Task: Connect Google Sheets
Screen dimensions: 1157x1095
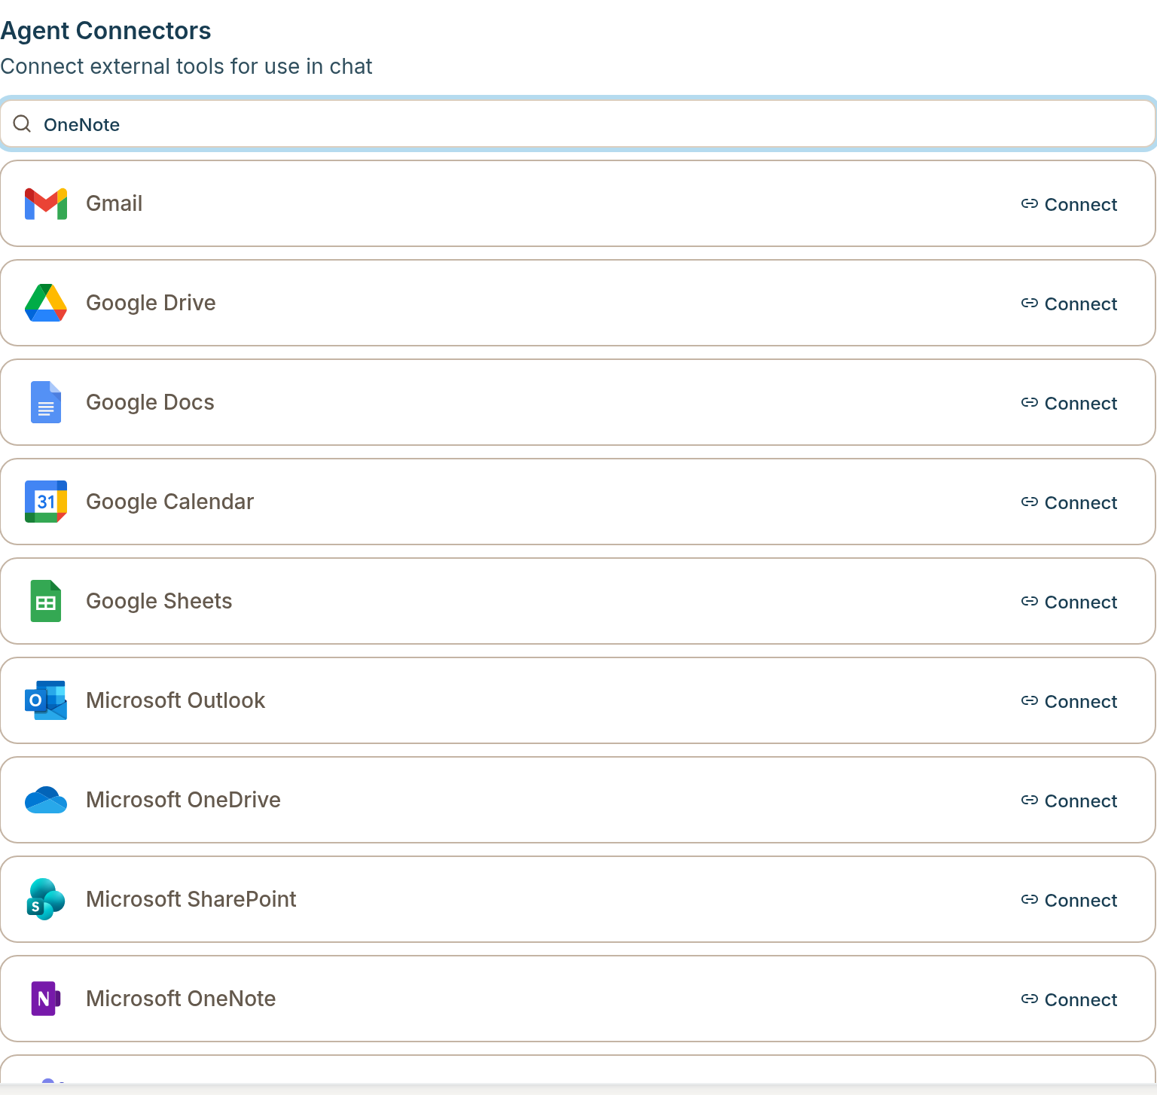Action: point(1069,602)
